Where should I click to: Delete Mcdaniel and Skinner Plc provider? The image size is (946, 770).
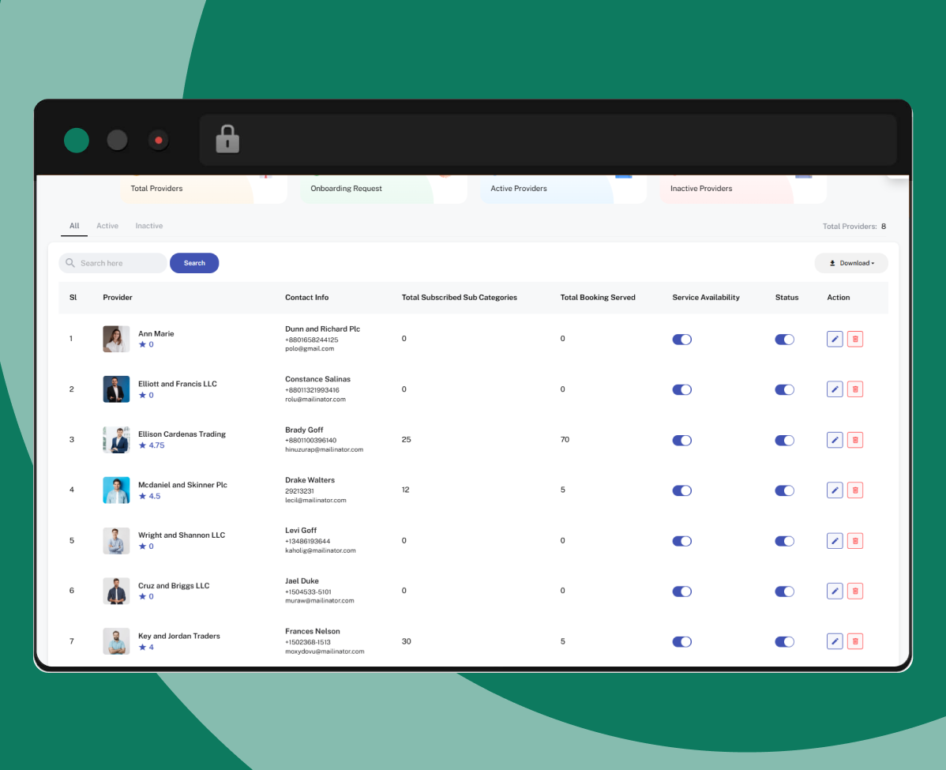pos(854,490)
